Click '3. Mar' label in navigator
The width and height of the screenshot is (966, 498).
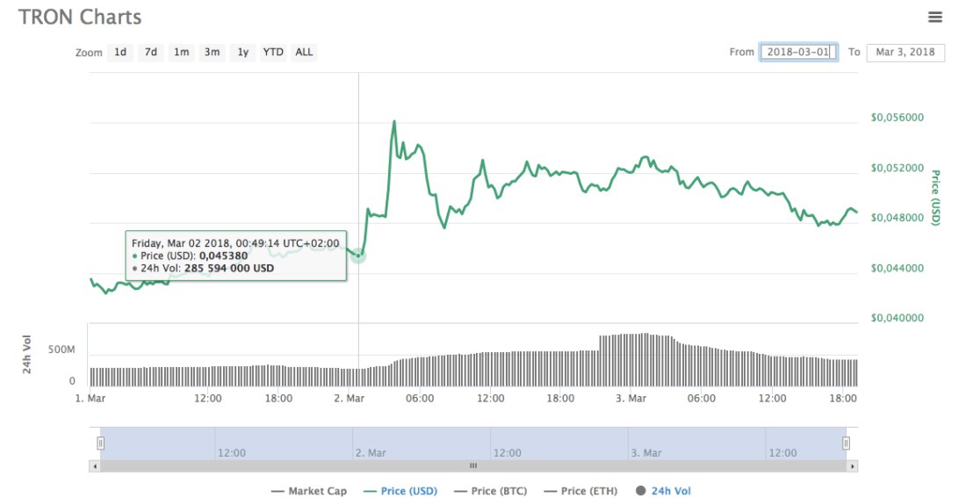pos(645,453)
